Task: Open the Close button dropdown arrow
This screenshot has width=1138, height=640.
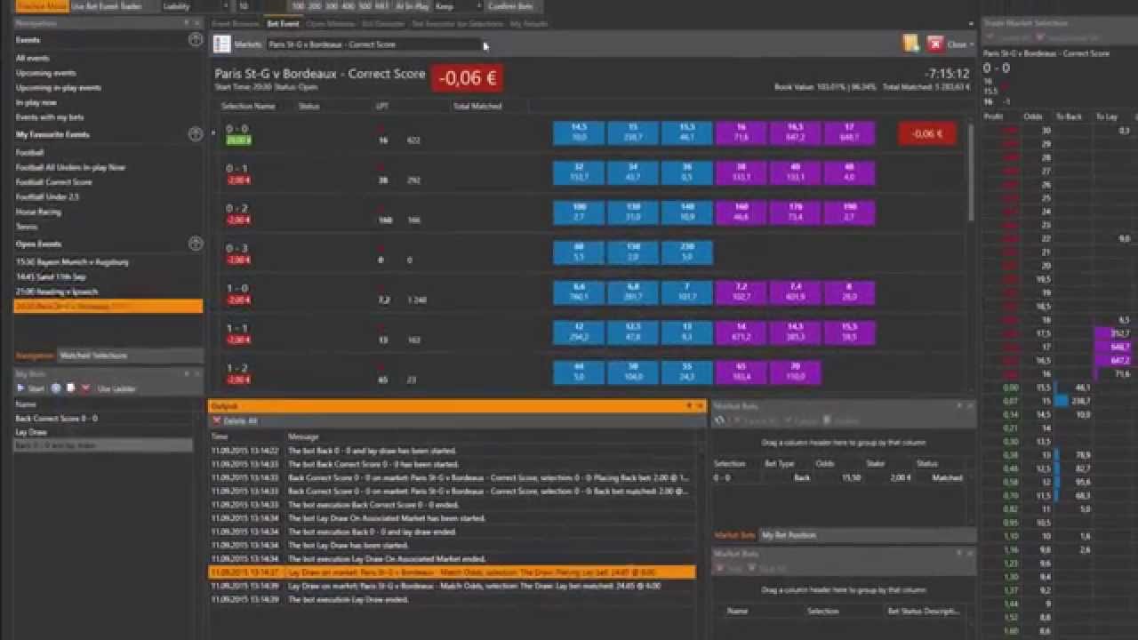Action: click(972, 44)
